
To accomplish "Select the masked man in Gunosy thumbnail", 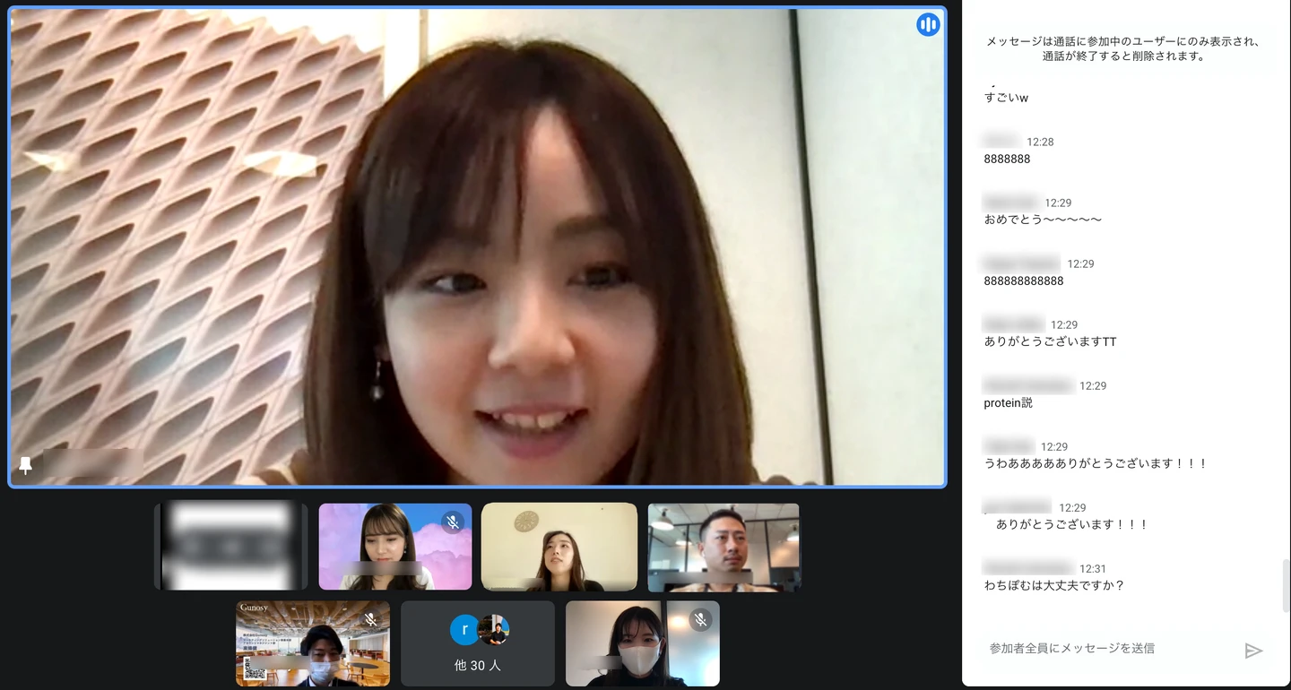I will 313,645.
